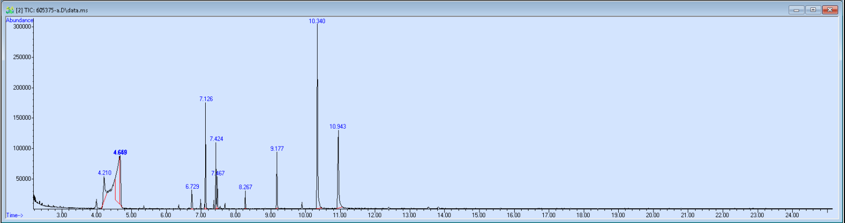The width and height of the screenshot is (845, 223).
Task: Close the TIC chromatogram window
Action: [x=830, y=10]
